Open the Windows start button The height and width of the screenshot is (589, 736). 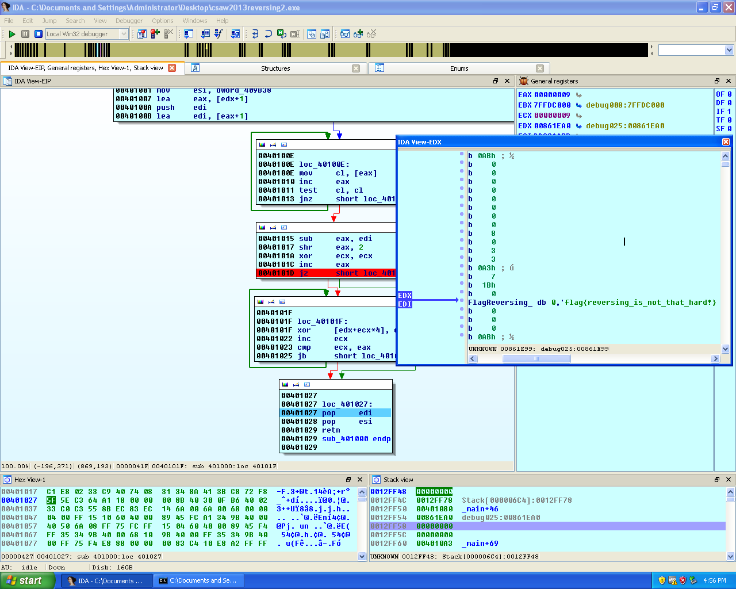click(x=27, y=580)
